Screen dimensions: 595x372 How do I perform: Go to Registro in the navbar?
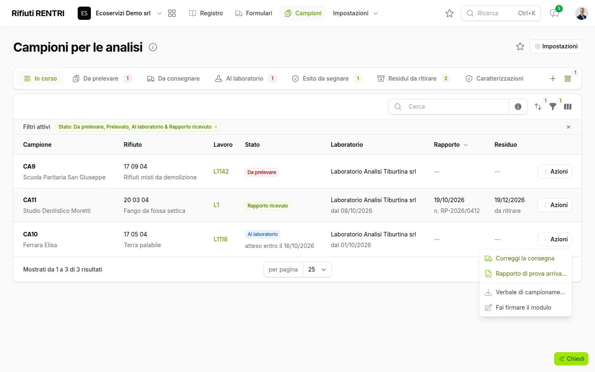click(x=206, y=13)
